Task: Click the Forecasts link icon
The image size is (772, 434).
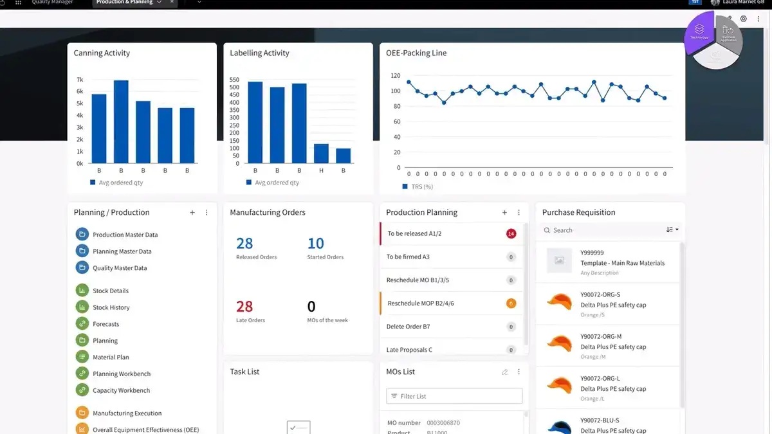Action: 82,324
